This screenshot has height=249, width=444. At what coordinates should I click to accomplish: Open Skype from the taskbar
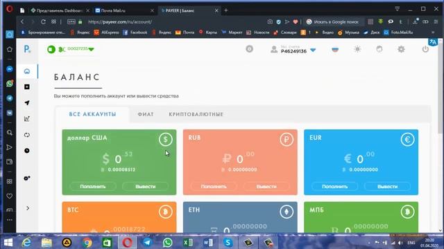(x=228, y=243)
